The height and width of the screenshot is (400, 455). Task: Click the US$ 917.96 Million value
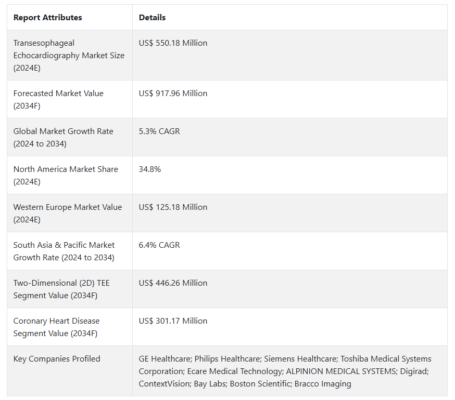point(173,94)
